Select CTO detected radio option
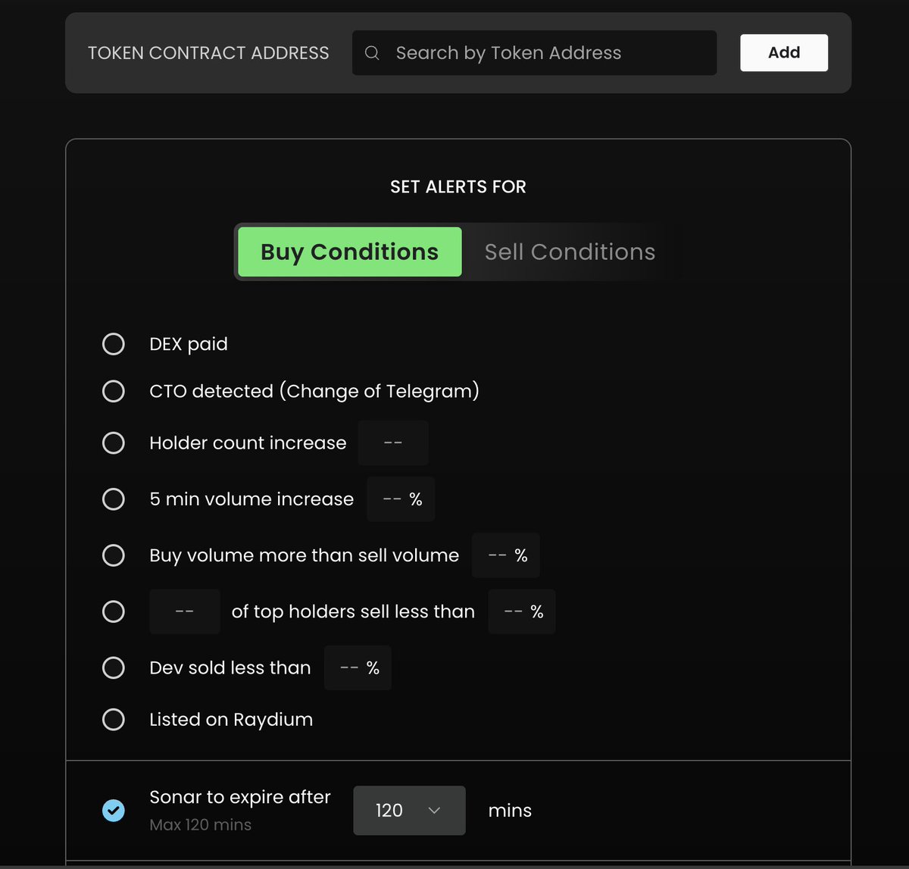Image resolution: width=909 pixels, height=869 pixels. point(114,391)
